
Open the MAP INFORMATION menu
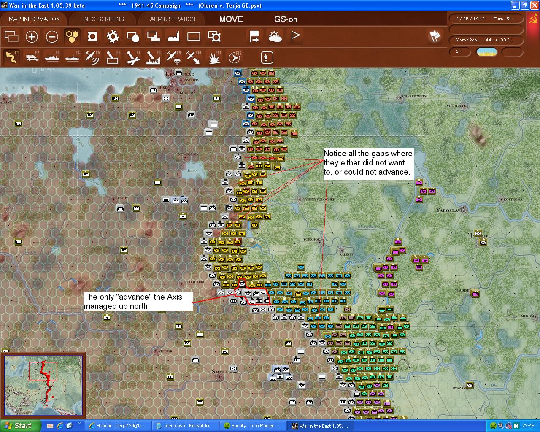coord(34,19)
